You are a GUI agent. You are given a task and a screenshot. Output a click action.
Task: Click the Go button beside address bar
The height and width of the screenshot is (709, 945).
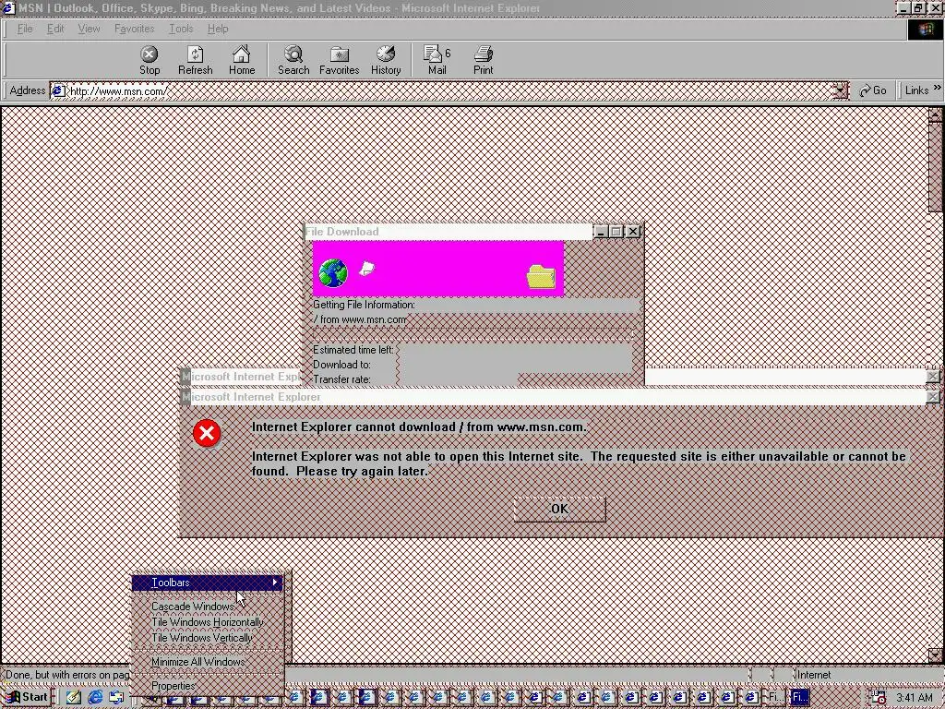[x=873, y=90]
